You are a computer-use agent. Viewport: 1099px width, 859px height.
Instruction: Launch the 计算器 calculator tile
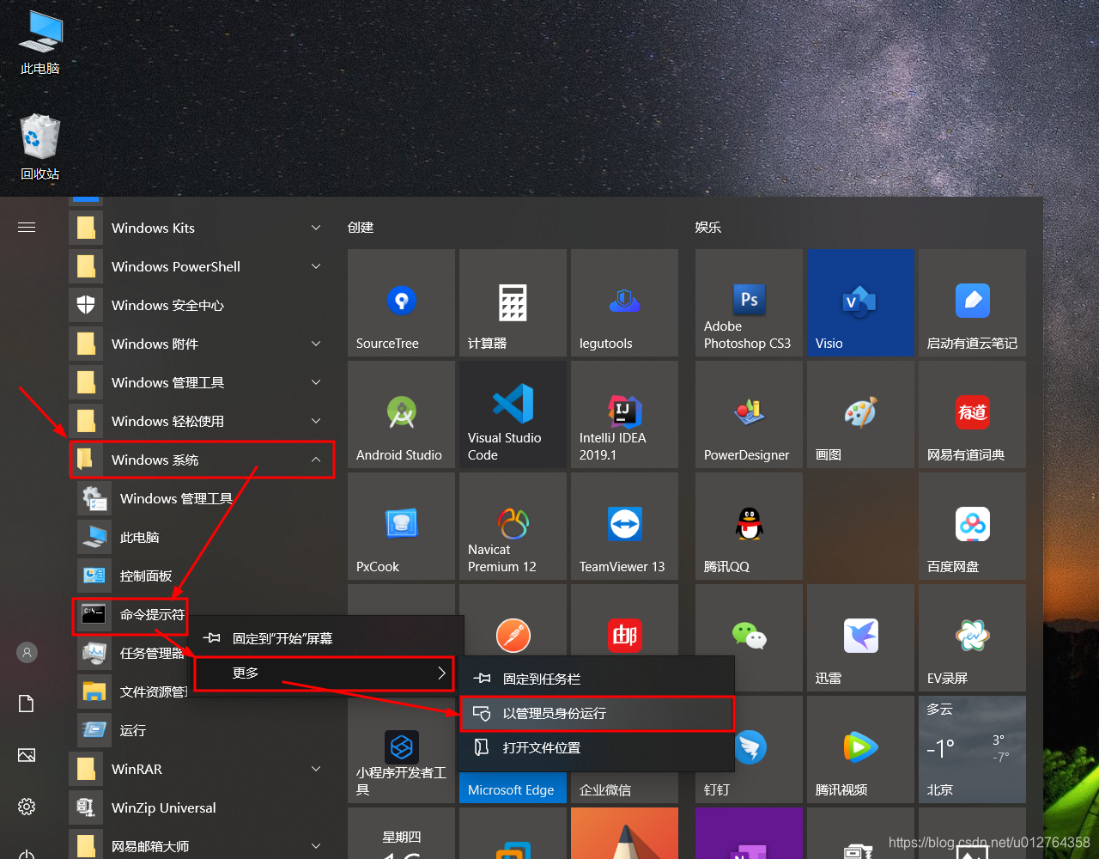point(513,302)
